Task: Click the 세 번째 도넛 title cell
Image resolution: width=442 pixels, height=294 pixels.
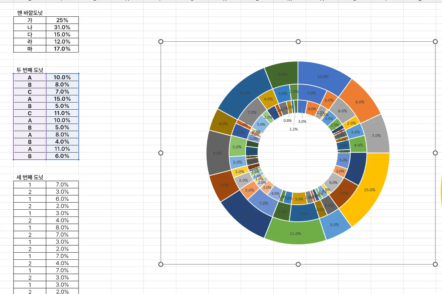Action: pyautogui.click(x=30, y=177)
